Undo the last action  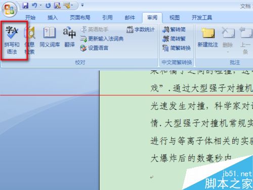[34, 6]
